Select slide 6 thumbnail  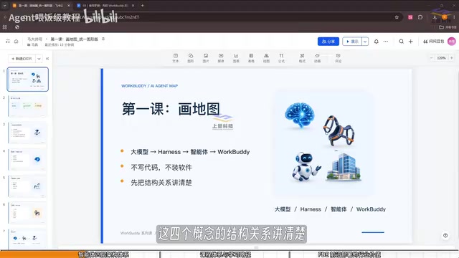27,213
